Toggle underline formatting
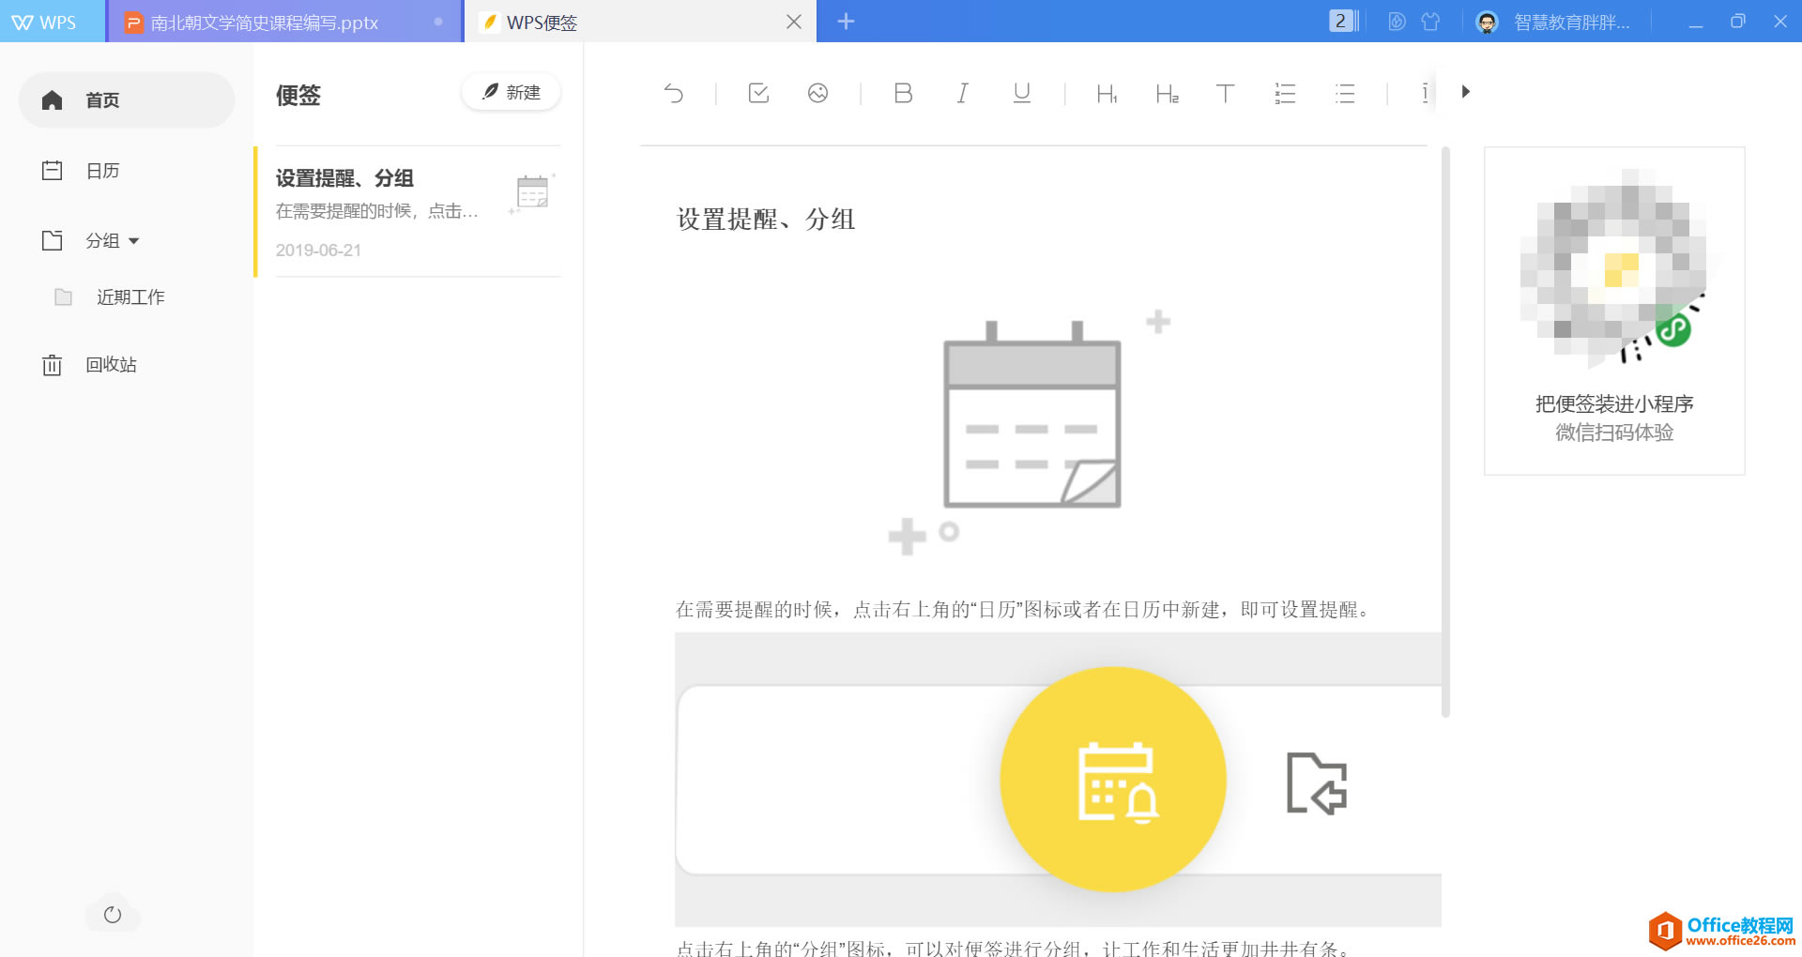 click(1022, 93)
